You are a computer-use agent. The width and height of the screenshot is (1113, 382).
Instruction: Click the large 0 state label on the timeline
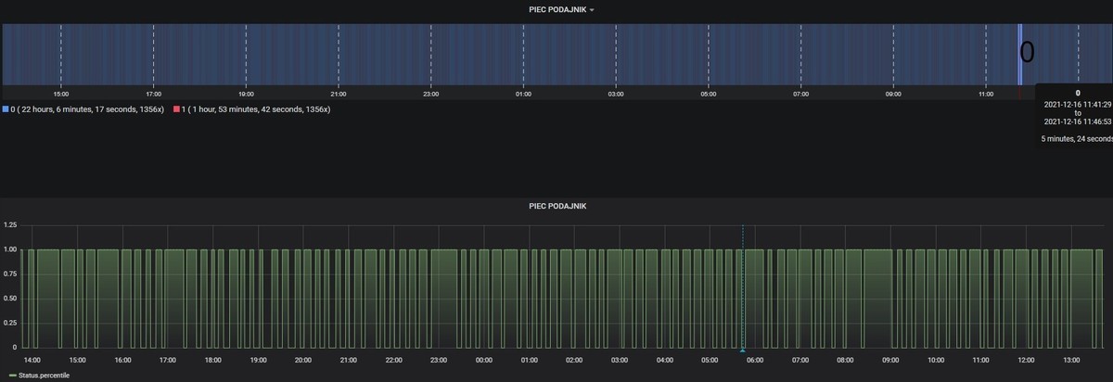tap(1027, 53)
